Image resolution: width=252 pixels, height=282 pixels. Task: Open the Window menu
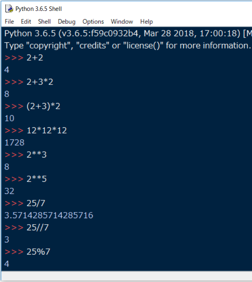[122, 21]
